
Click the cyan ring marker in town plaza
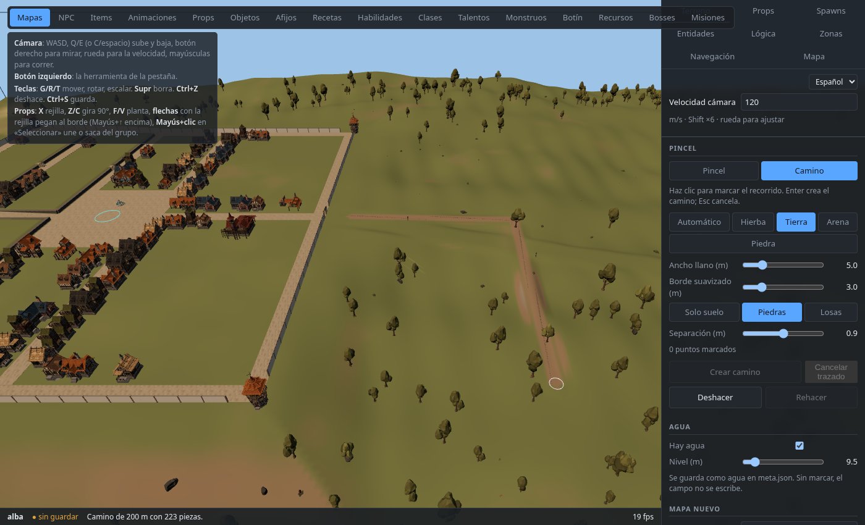tap(107, 216)
